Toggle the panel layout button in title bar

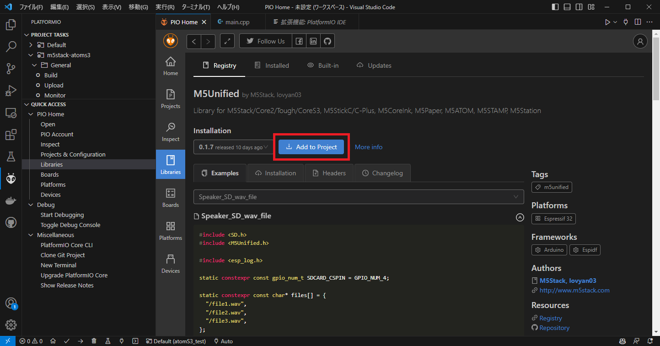point(567,7)
